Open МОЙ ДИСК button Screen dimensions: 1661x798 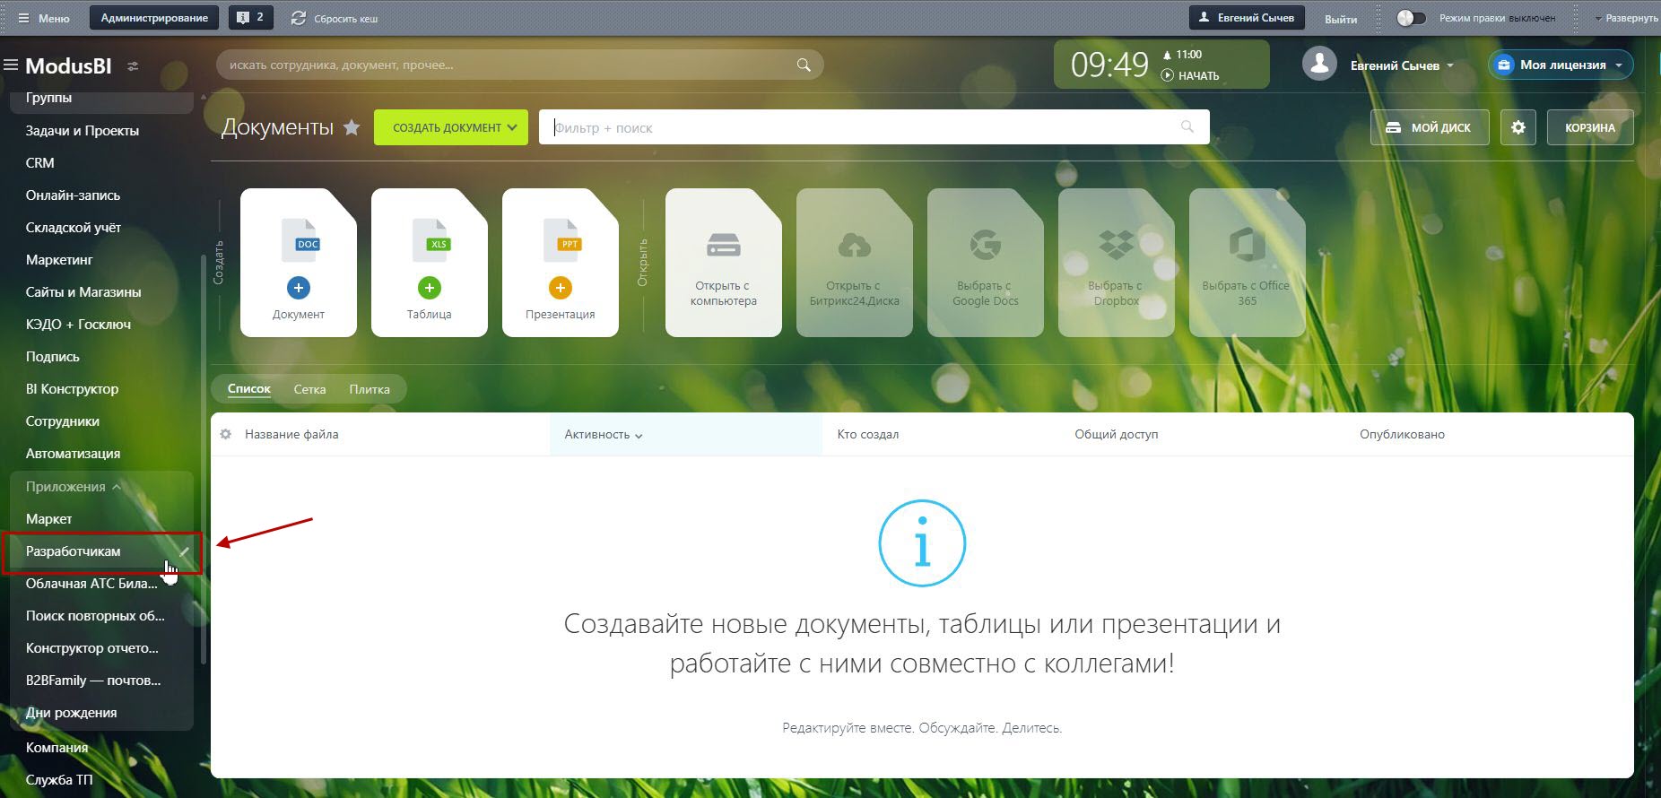point(1430,127)
